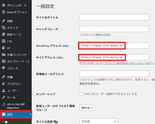Screen dimensions: 155x124
Task: Open the 購読者 default role dropdown
Action: tap(87, 108)
